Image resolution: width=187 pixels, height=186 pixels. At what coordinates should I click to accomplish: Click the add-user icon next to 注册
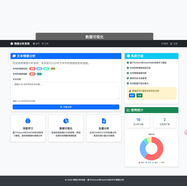[x=172, y=44]
